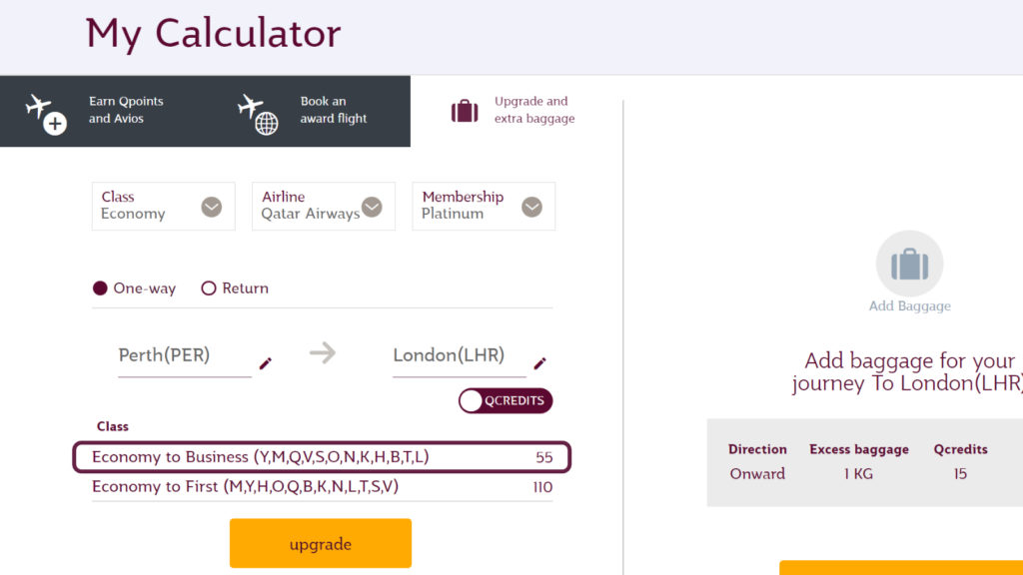This screenshot has height=575, width=1023.
Task: Click the airplane with globe icon
Action: 255,111
